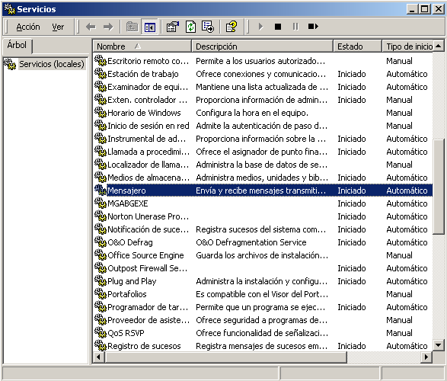
Task: Open the Ver menu
Action: [x=58, y=27]
